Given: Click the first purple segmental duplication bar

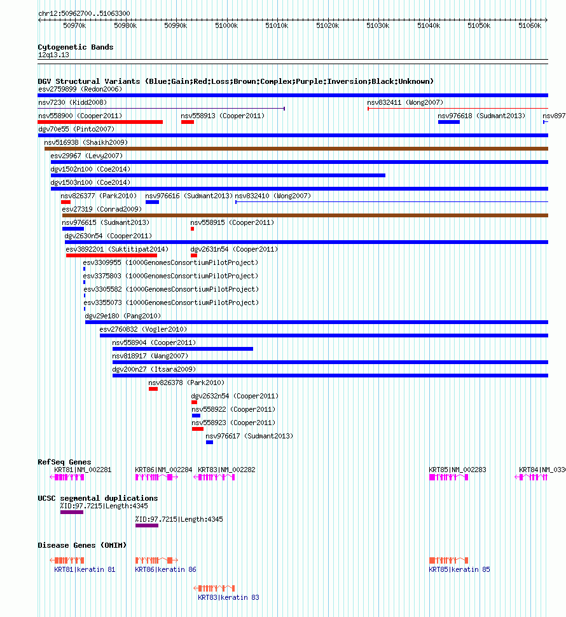Looking at the screenshot, I should pos(72,512).
